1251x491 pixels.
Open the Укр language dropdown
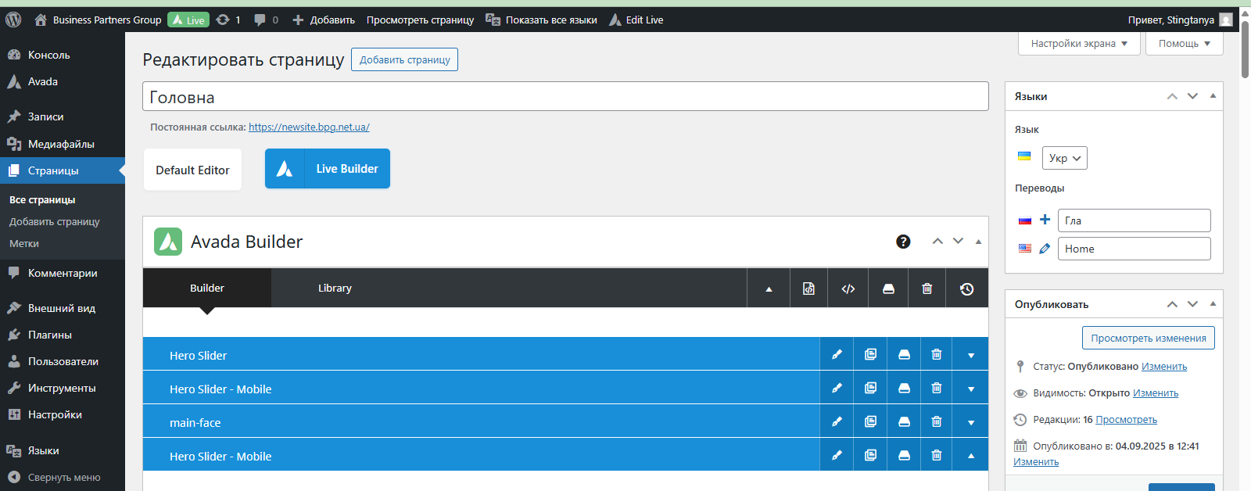[x=1065, y=158]
